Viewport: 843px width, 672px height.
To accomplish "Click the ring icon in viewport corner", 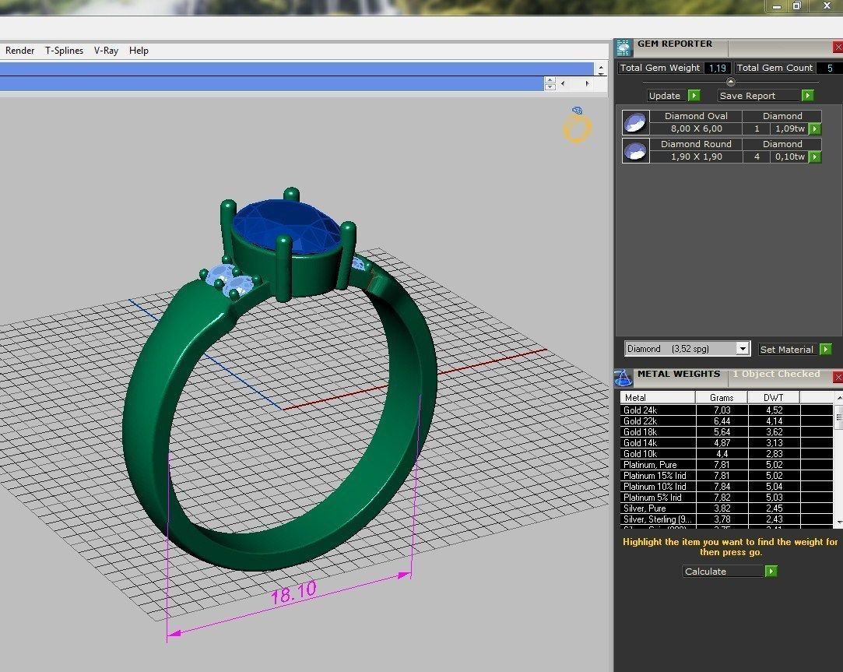I will [577, 125].
